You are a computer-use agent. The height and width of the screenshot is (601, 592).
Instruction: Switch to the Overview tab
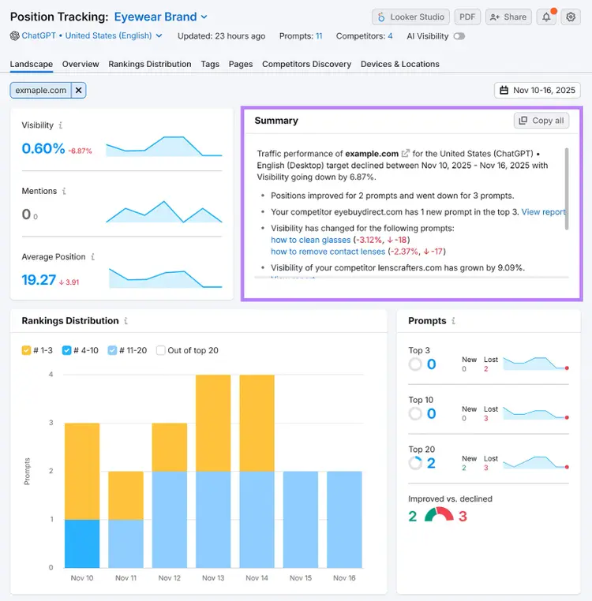(81, 64)
